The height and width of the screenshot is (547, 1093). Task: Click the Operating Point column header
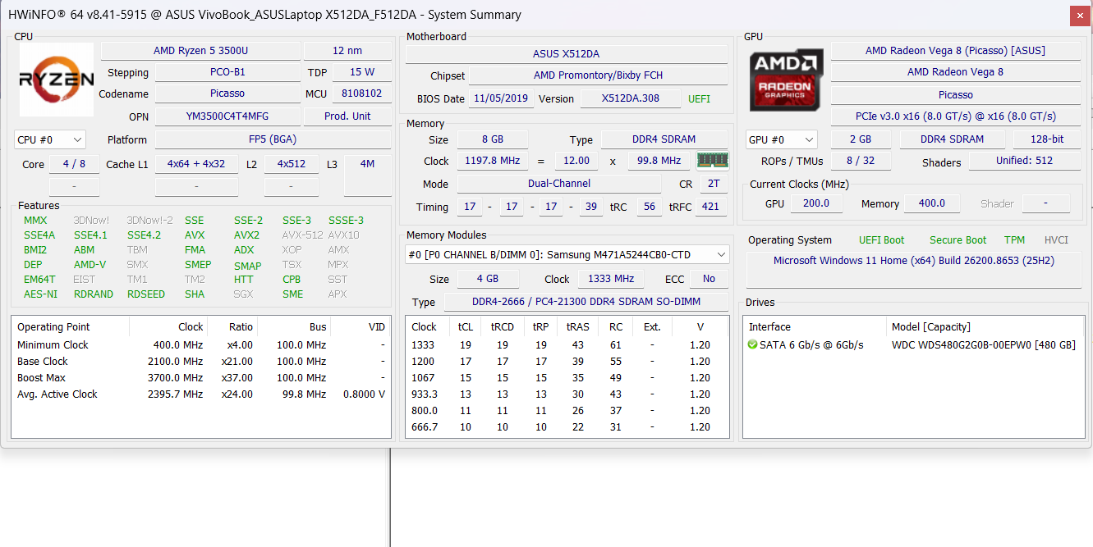(x=71, y=327)
